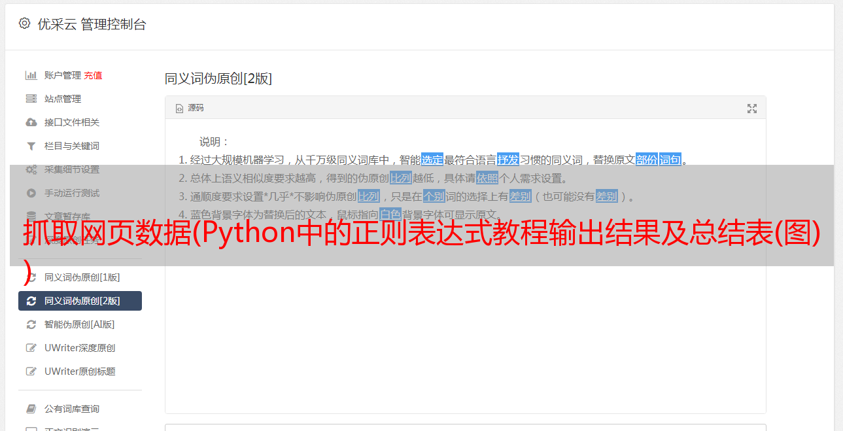Click the 优采云 管理控制台 title
Viewport: 843px width, 431px height.
[x=92, y=24]
